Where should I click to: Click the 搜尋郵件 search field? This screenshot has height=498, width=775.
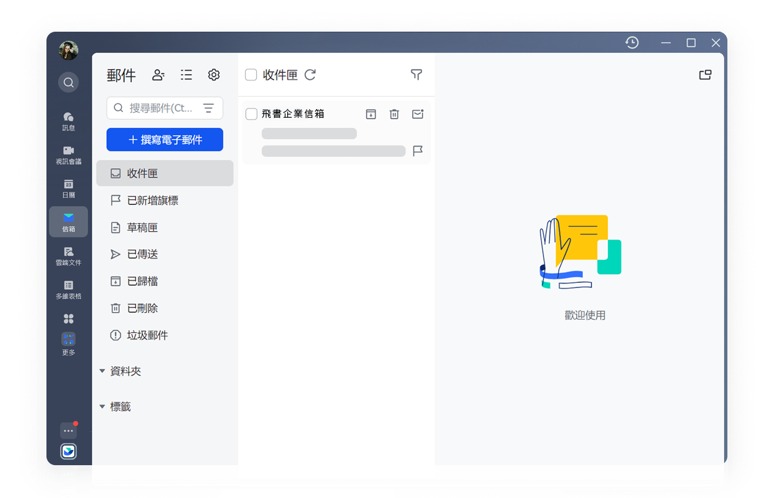165,108
